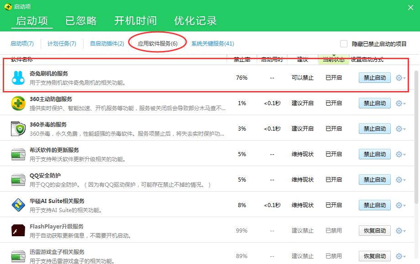Click 禁止启动 for 奇兔刷机的服务
Image resolution: width=420 pixels, height=264 pixels.
[374, 77]
